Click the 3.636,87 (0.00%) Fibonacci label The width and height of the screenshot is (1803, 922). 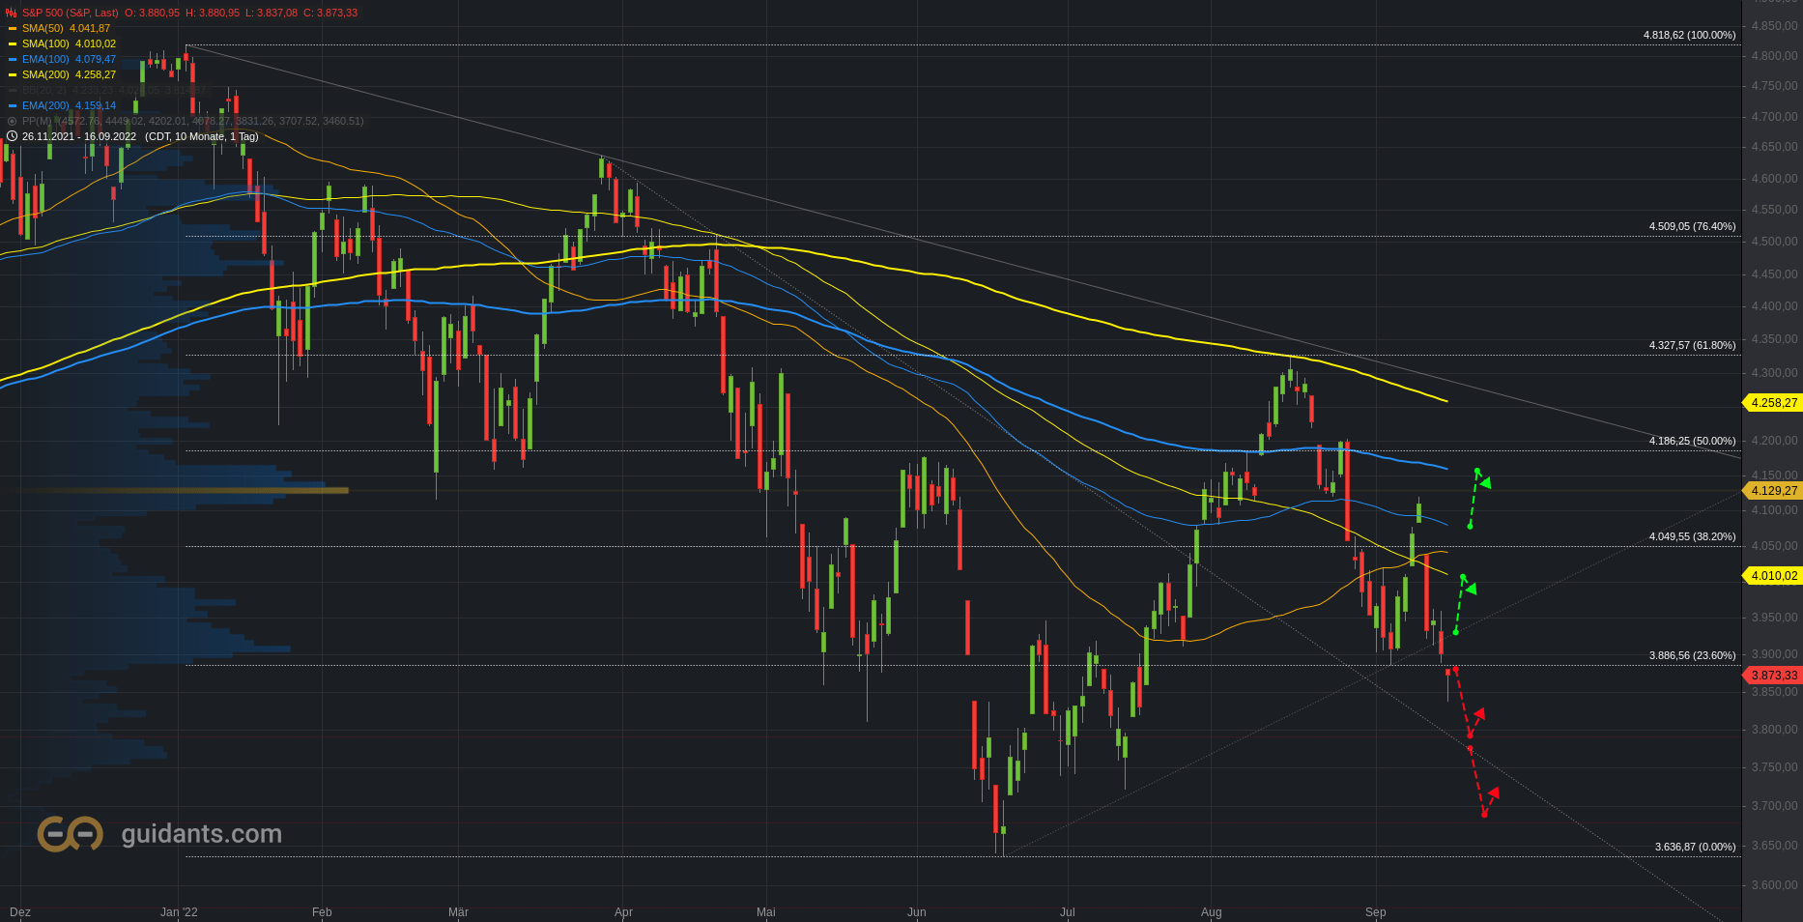click(x=1695, y=847)
